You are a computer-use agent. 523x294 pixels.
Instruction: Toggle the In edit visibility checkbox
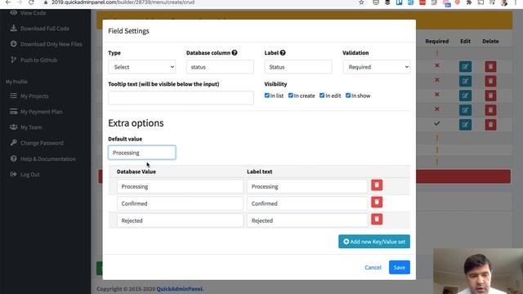[322, 96]
